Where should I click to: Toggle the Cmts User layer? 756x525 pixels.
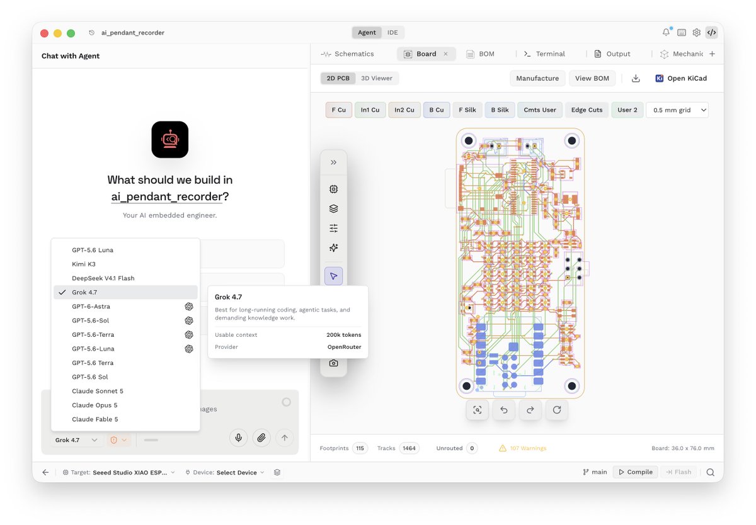(x=540, y=110)
